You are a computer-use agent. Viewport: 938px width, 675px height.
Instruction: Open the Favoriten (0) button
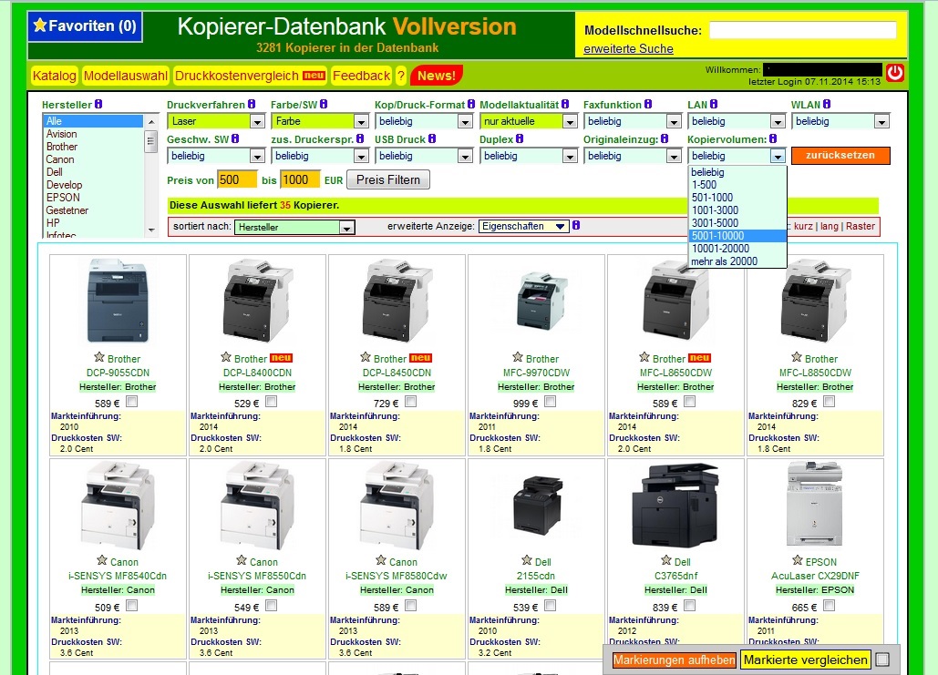pyautogui.click(x=85, y=26)
